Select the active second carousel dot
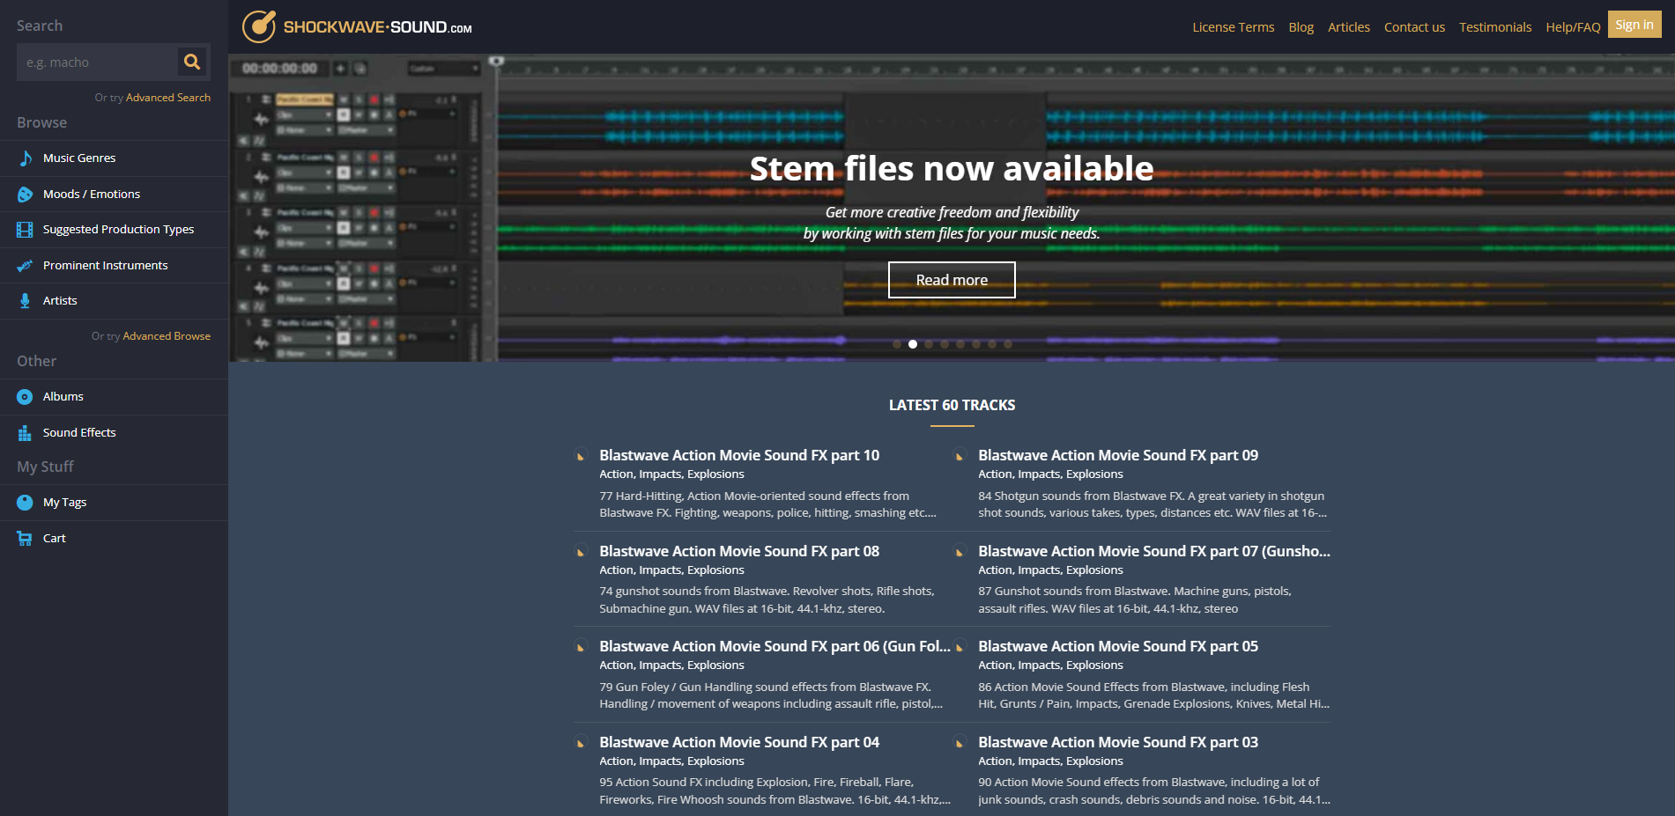Viewport: 1675px width, 816px height. pyautogui.click(x=913, y=344)
